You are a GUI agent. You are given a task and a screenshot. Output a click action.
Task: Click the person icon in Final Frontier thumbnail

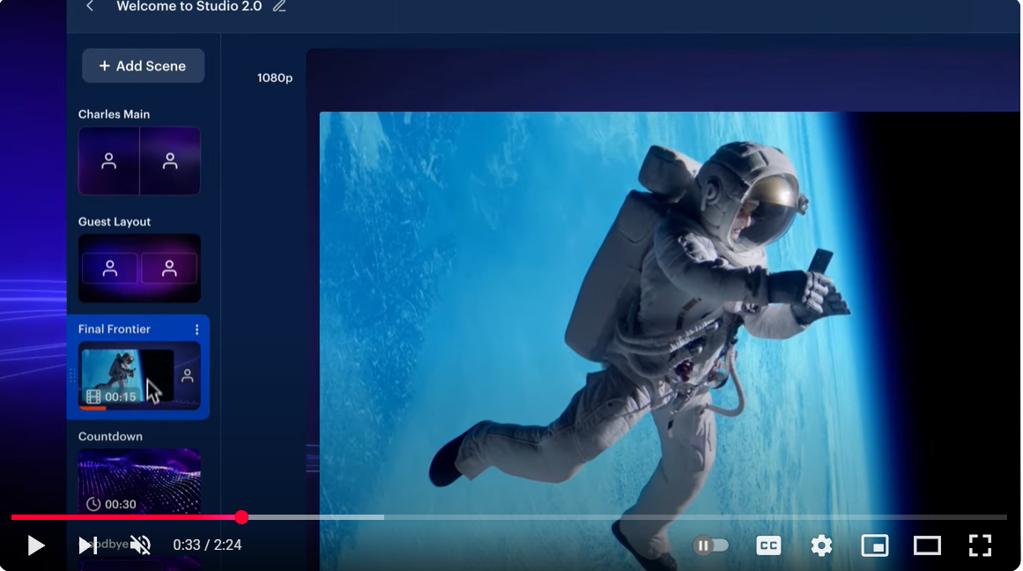(188, 376)
